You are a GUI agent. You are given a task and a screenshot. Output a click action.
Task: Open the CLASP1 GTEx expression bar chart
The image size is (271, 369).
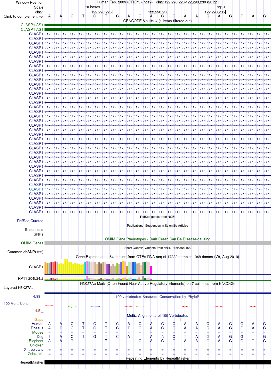click(98, 266)
